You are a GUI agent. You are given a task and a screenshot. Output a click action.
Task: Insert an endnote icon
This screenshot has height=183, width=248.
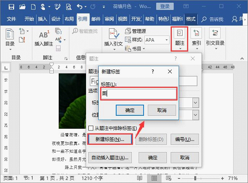(x=58, y=31)
